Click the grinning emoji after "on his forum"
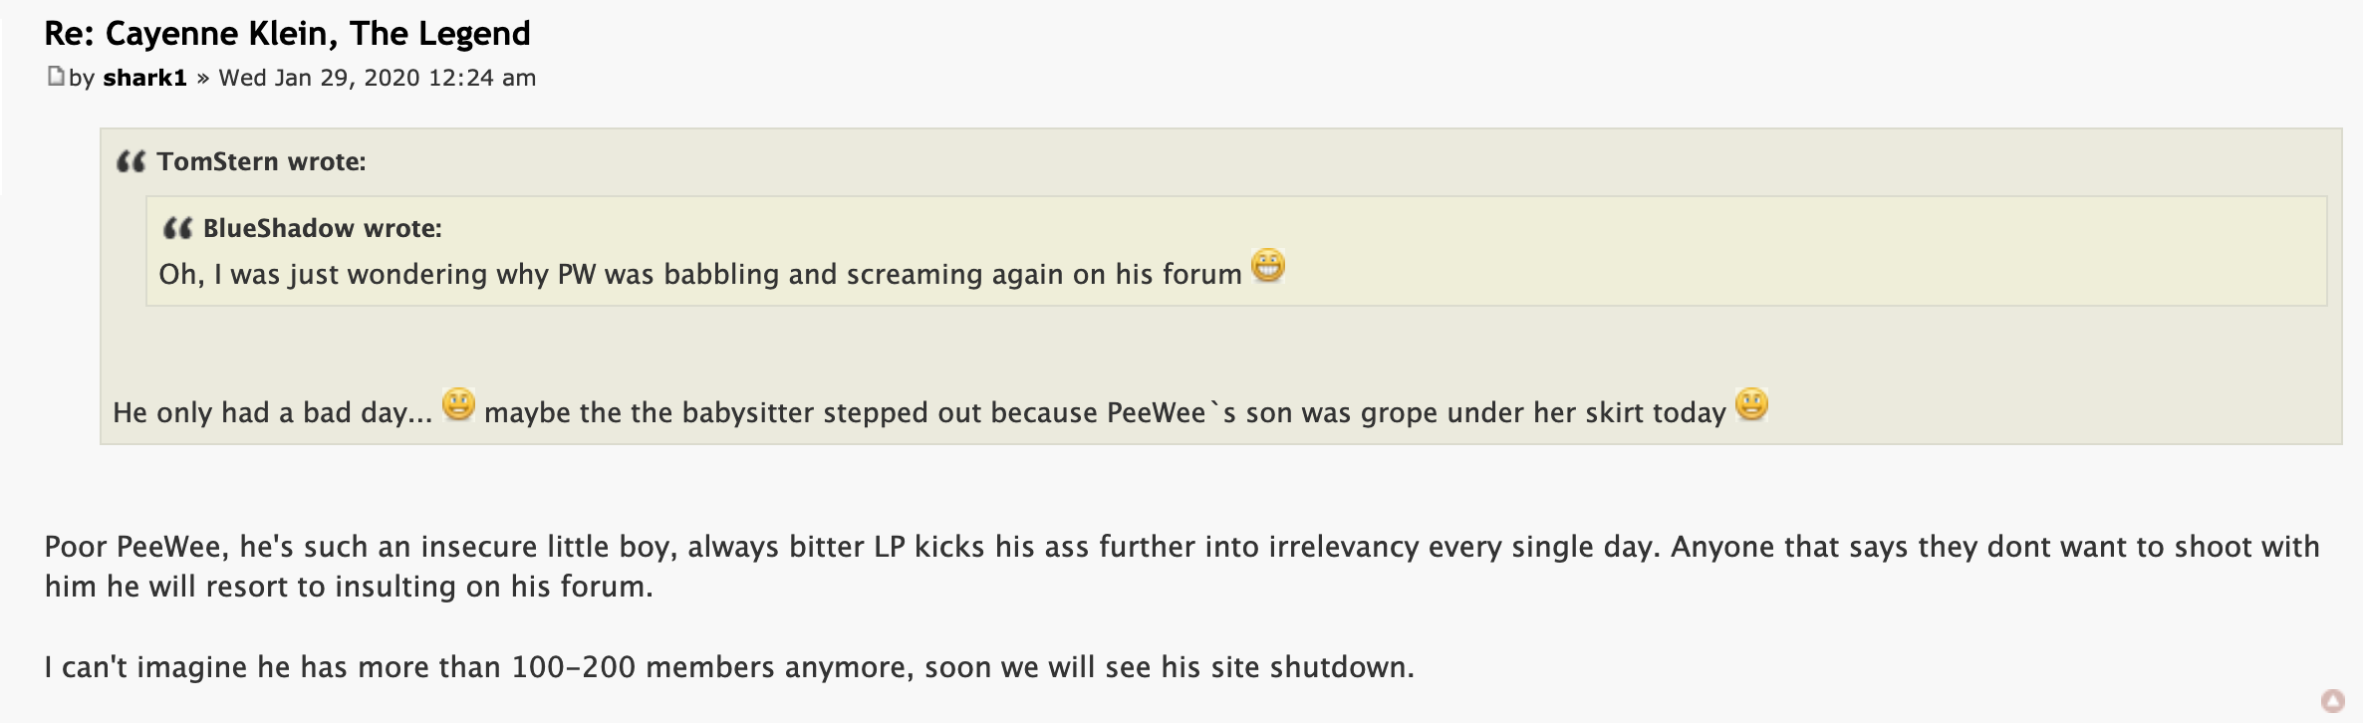 pos(1268,266)
